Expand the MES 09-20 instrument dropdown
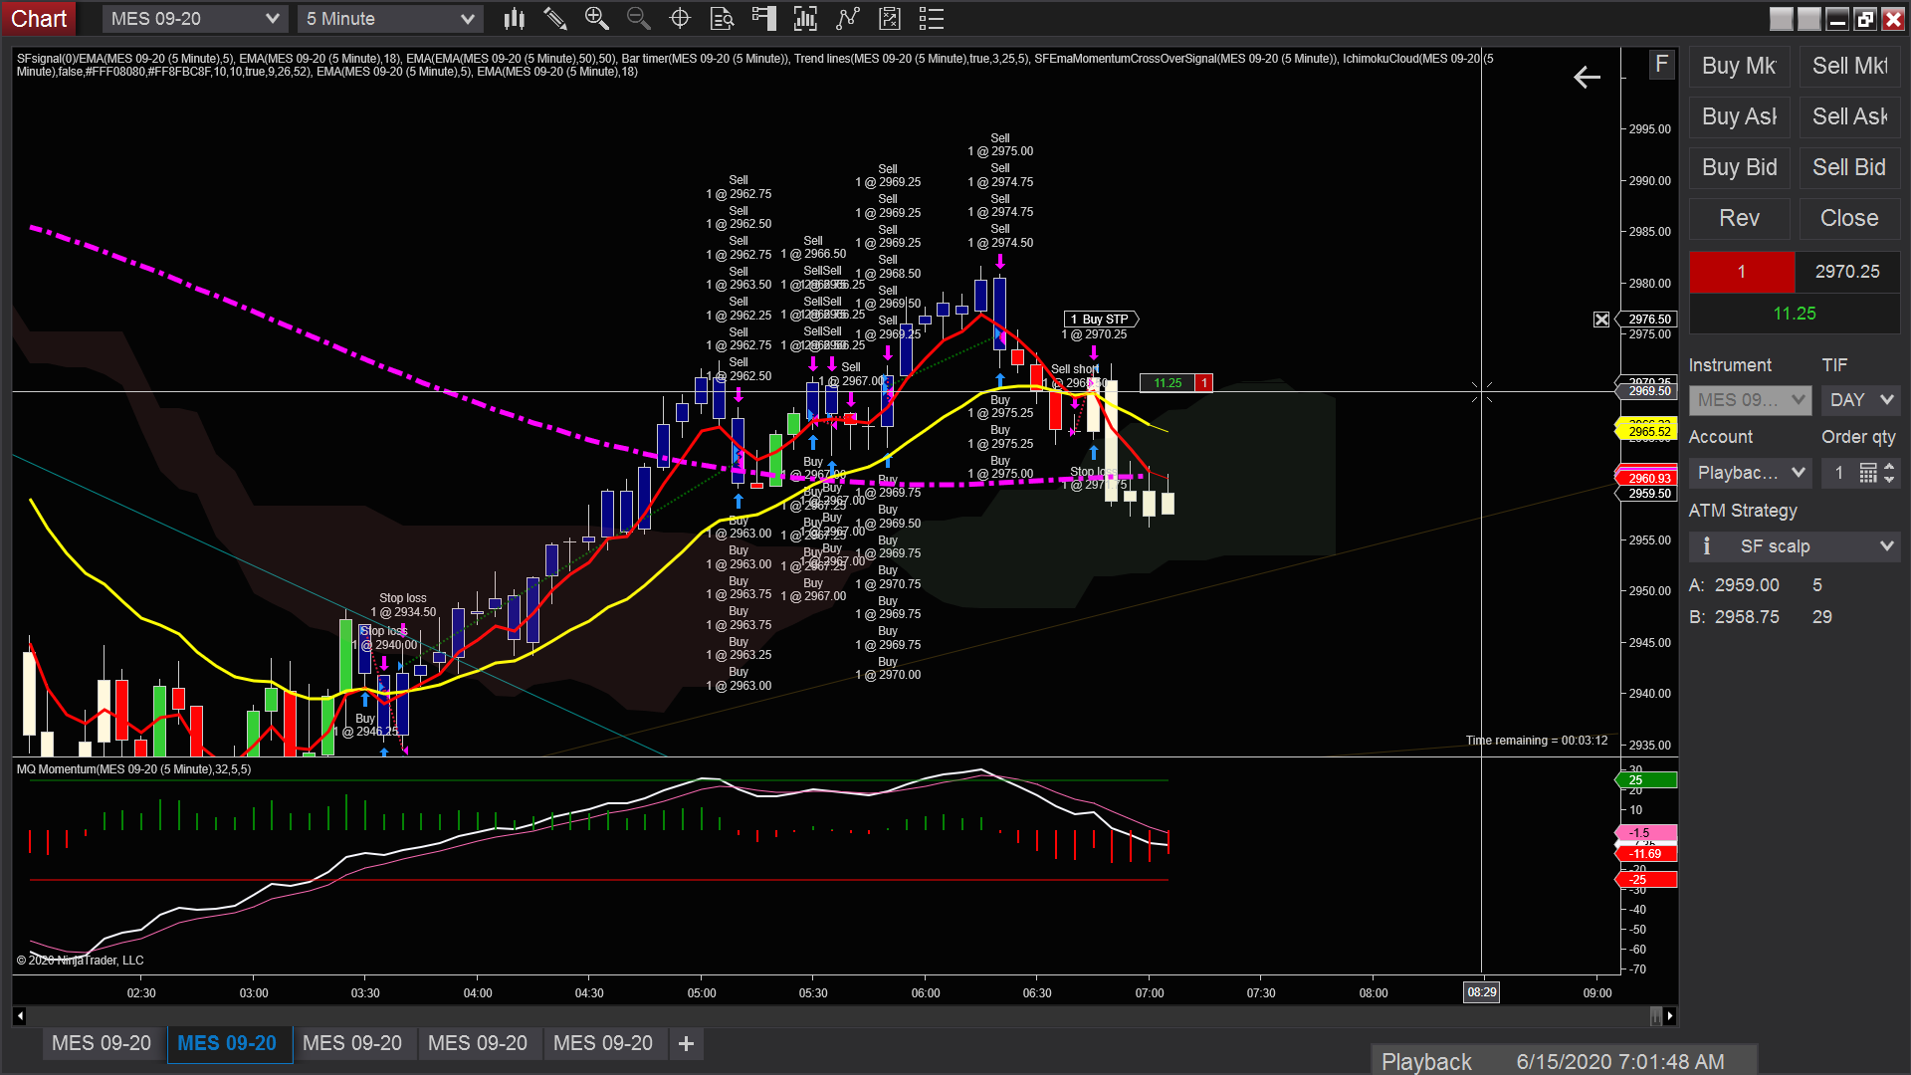The height and width of the screenshot is (1075, 1911). coord(272,19)
